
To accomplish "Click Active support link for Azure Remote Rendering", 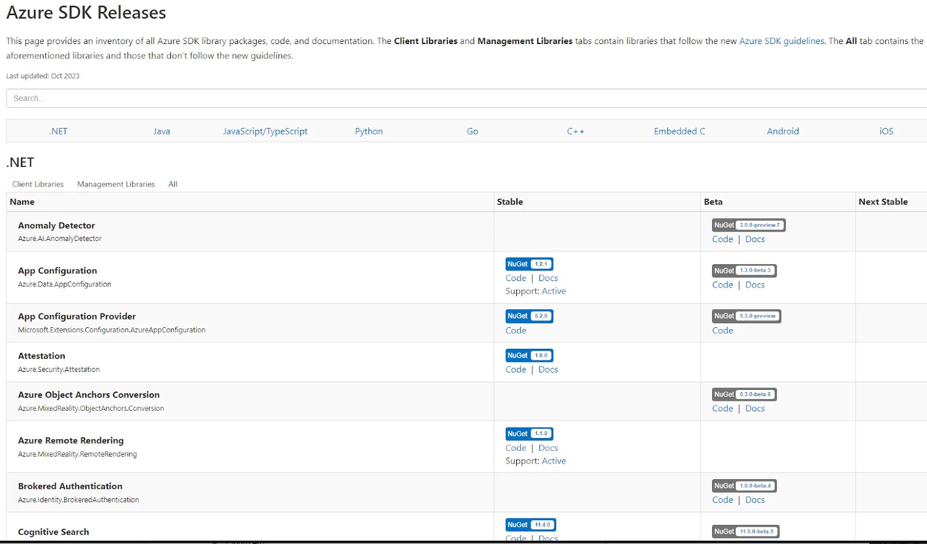I will tap(554, 461).
